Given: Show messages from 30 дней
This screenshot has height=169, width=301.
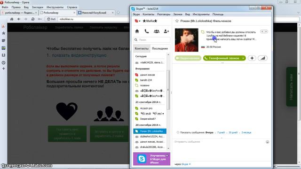Looking at the screenshot, I should pyautogui.click(x=233, y=132).
